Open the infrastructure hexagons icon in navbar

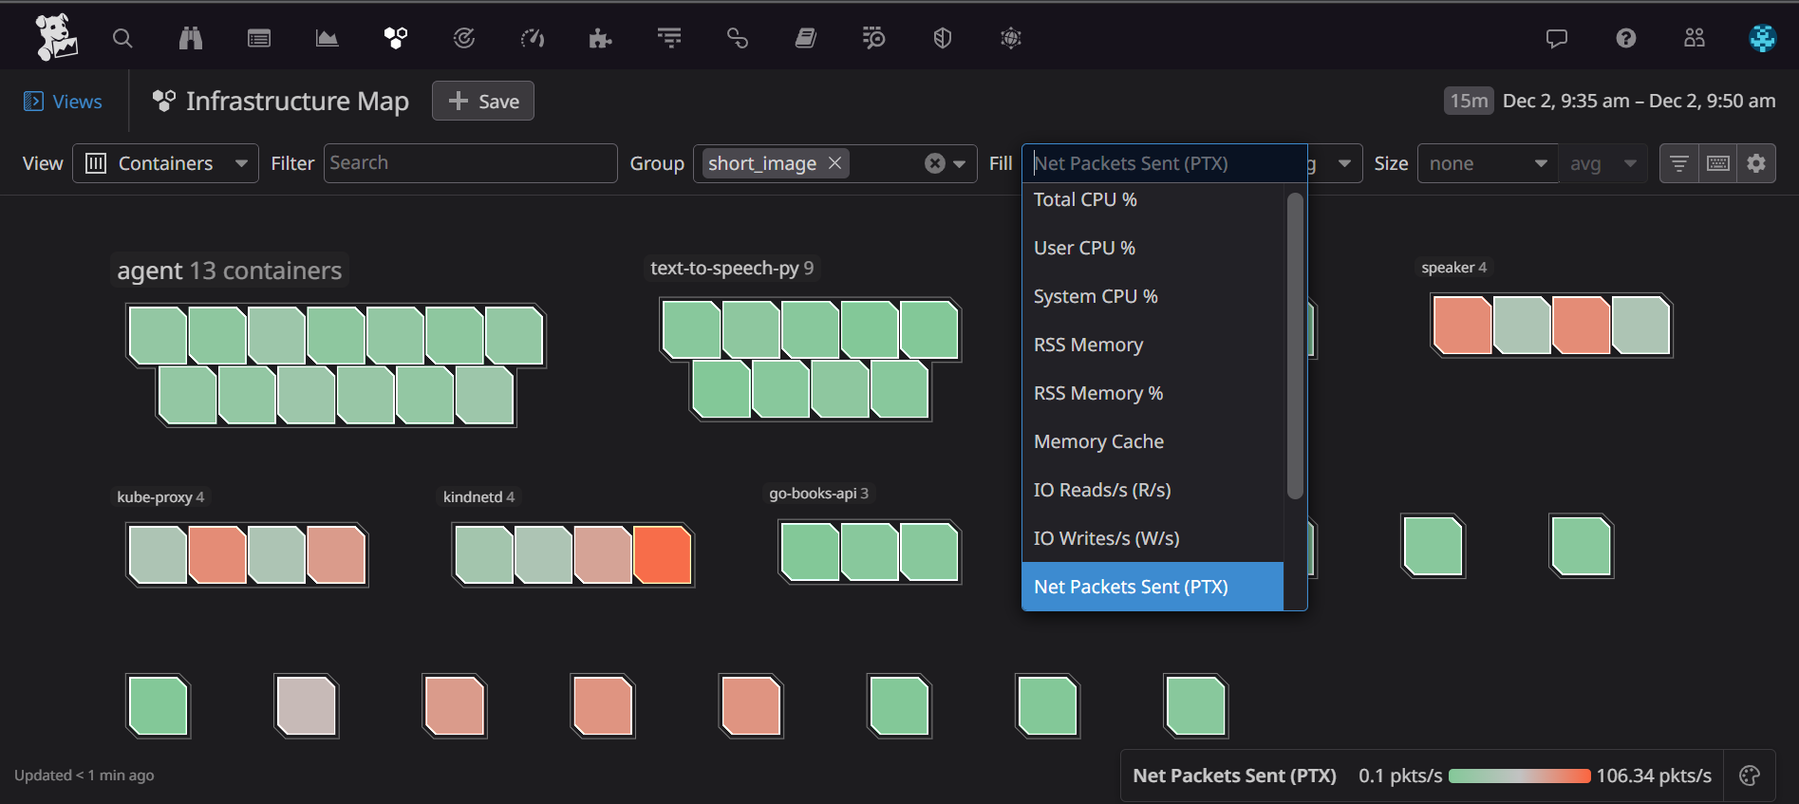[396, 38]
